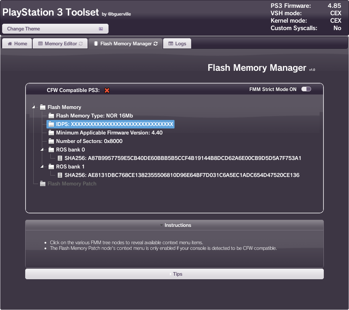Click the Flash Memory Manager page heading

click(257, 68)
